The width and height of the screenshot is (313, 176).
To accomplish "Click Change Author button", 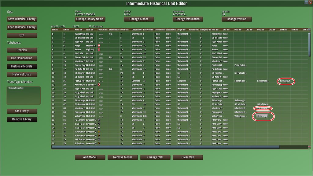I will (139, 19).
